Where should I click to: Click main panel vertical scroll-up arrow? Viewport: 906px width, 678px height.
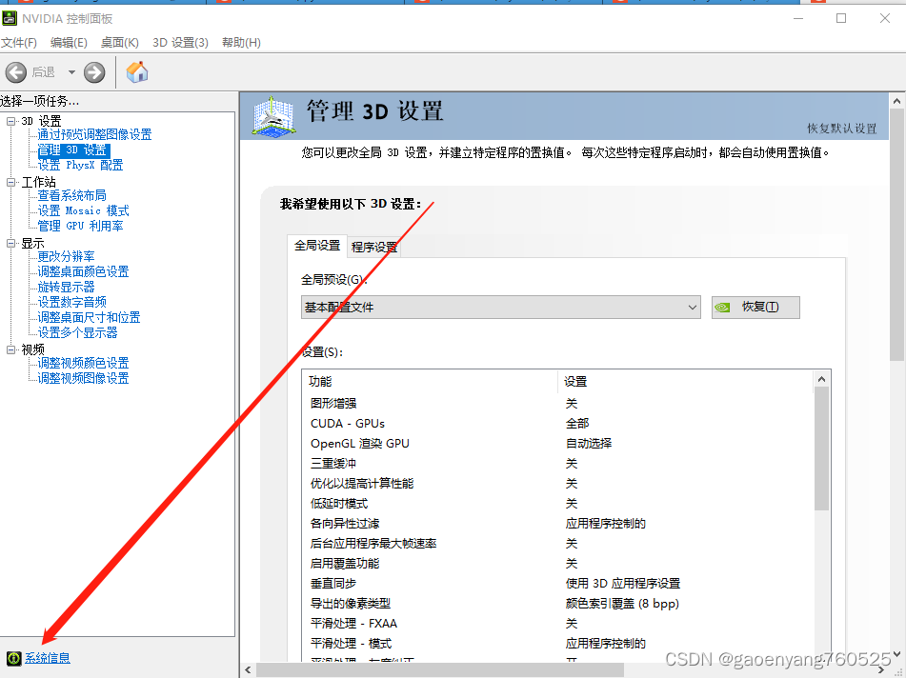pyautogui.click(x=896, y=102)
